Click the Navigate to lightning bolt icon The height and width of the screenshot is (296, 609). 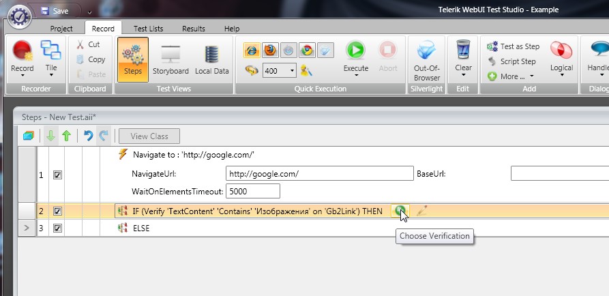click(x=123, y=154)
